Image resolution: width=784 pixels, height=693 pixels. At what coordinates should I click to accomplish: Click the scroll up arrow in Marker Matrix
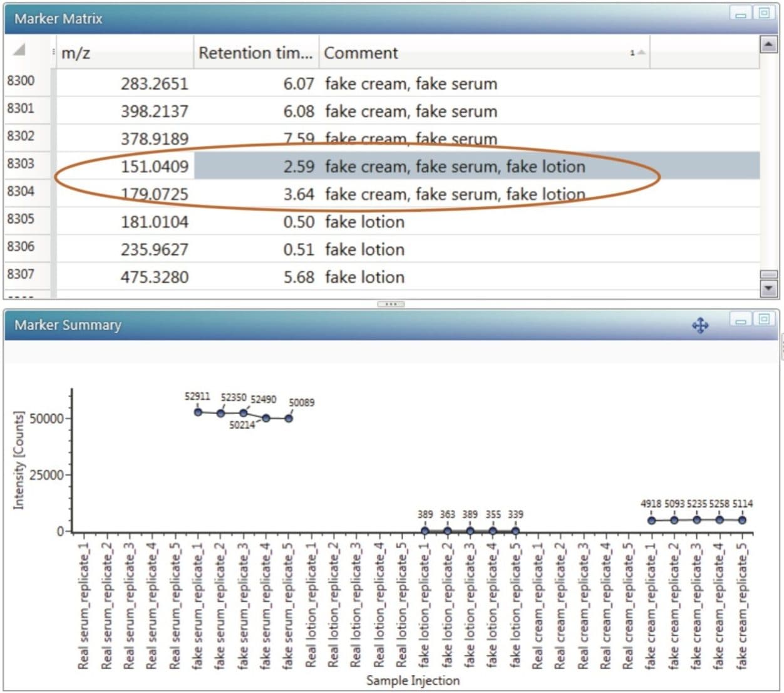click(x=768, y=44)
